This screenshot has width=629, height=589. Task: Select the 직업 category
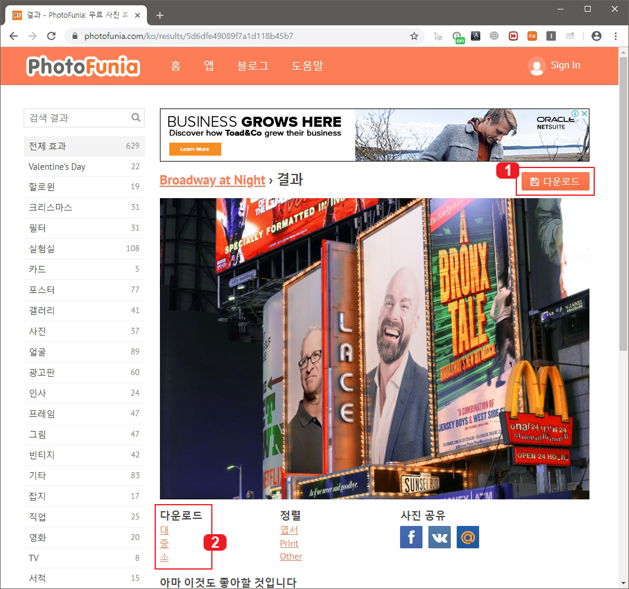(x=84, y=517)
